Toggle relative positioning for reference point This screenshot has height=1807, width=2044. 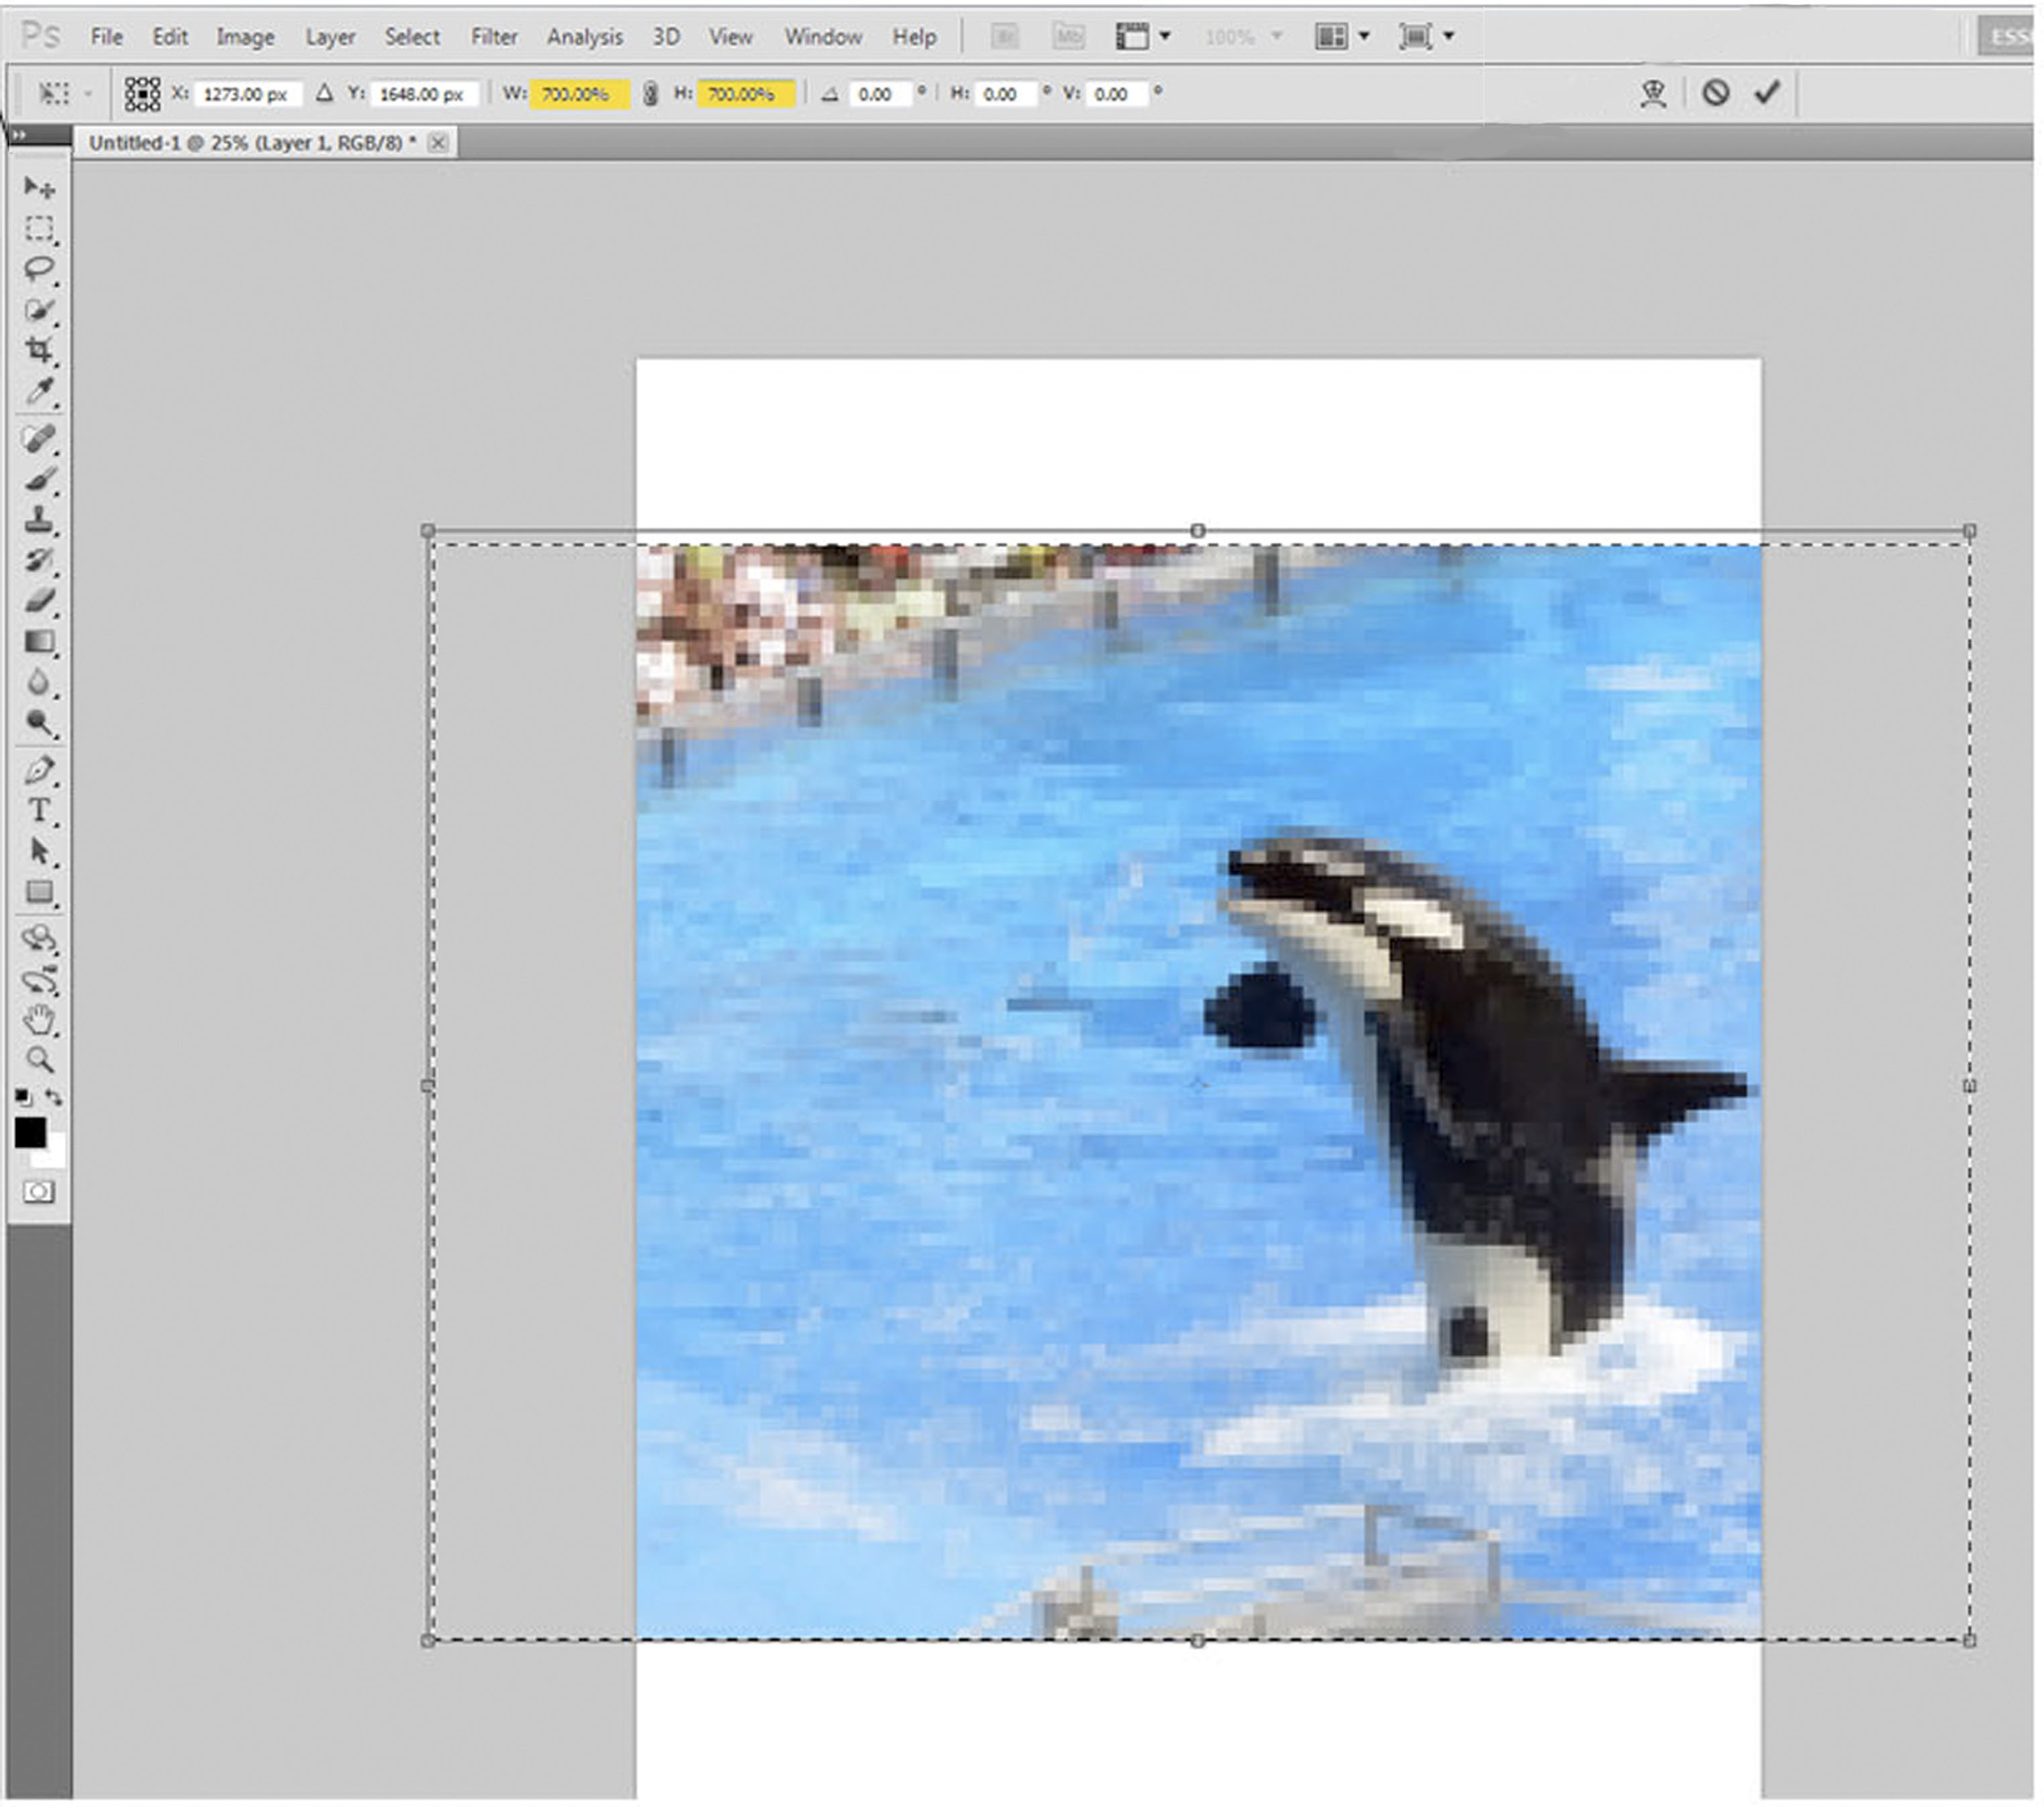tap(324, 94)
